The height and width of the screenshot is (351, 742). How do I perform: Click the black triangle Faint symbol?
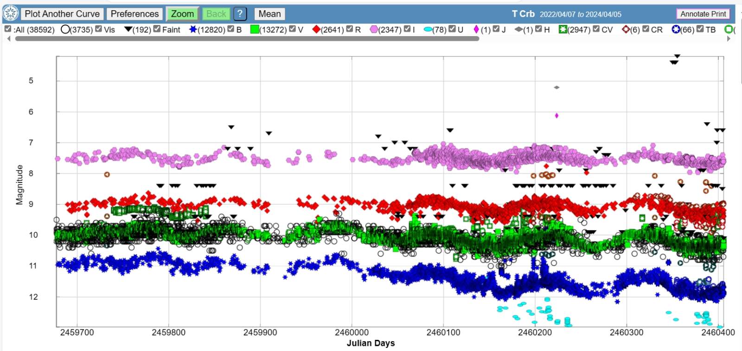[128, 30]
